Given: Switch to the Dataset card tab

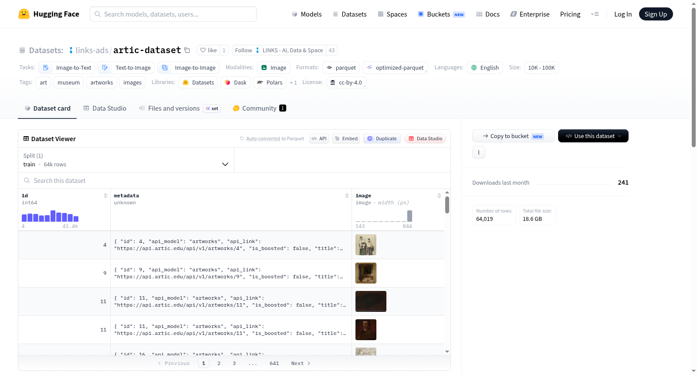Looking at the screenshot, I should [47, 108].
